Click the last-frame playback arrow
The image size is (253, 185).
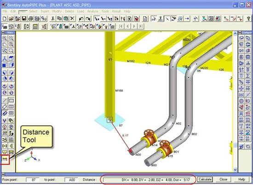click(x=141, y=26)
